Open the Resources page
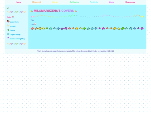The width and height of the screenshot is (151, 113). pyautogui.click(x=130, y=2)
